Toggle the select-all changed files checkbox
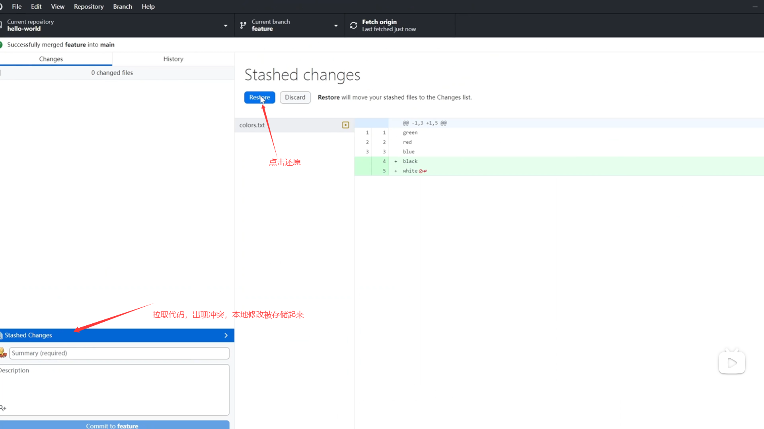This screenshot has width=764, height=429. (1, 73)
